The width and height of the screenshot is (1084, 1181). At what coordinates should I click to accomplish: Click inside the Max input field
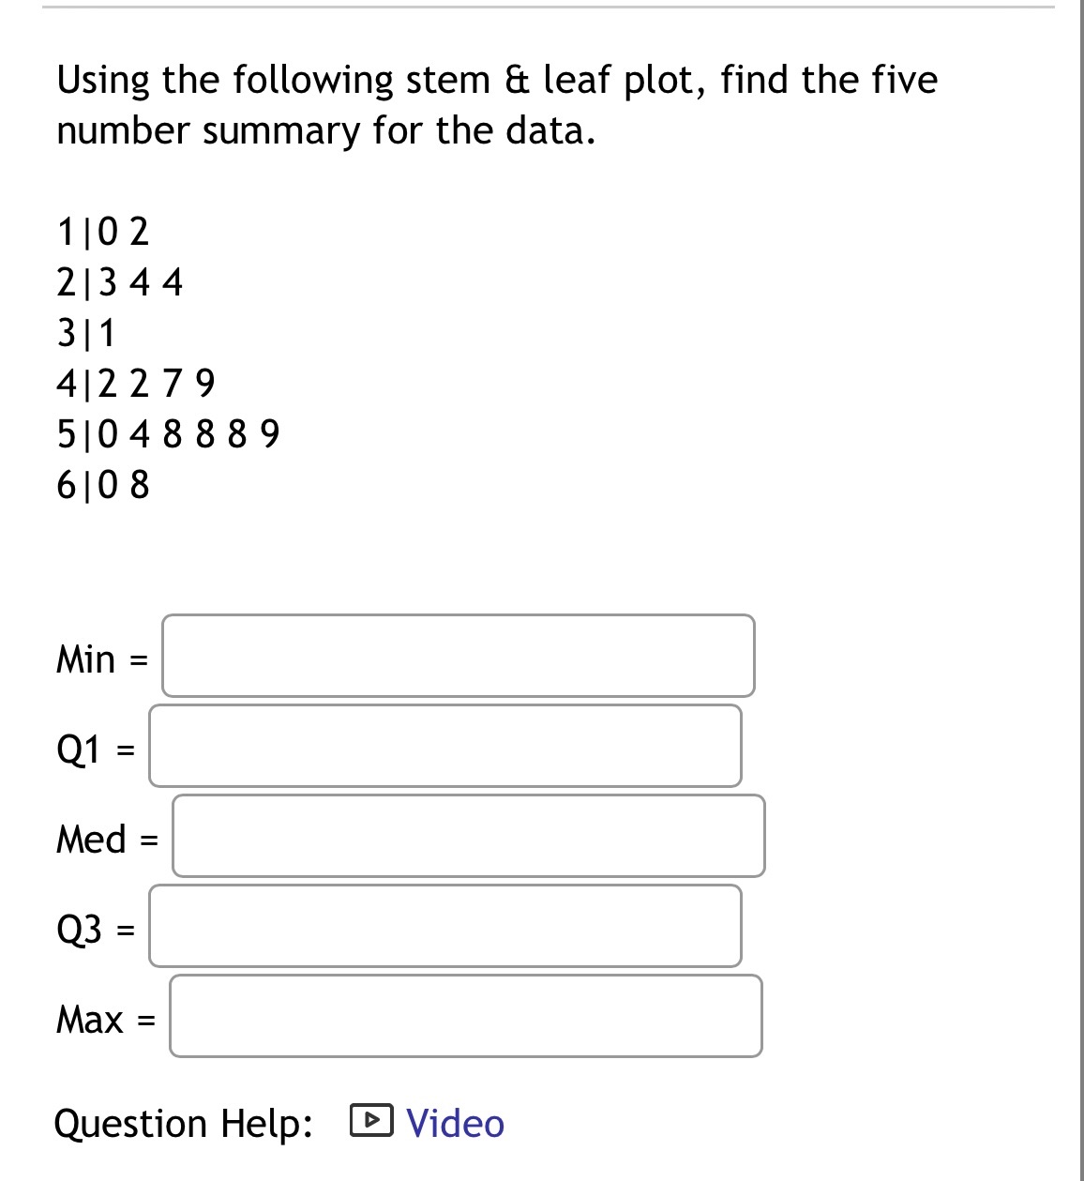(465, 1017)
